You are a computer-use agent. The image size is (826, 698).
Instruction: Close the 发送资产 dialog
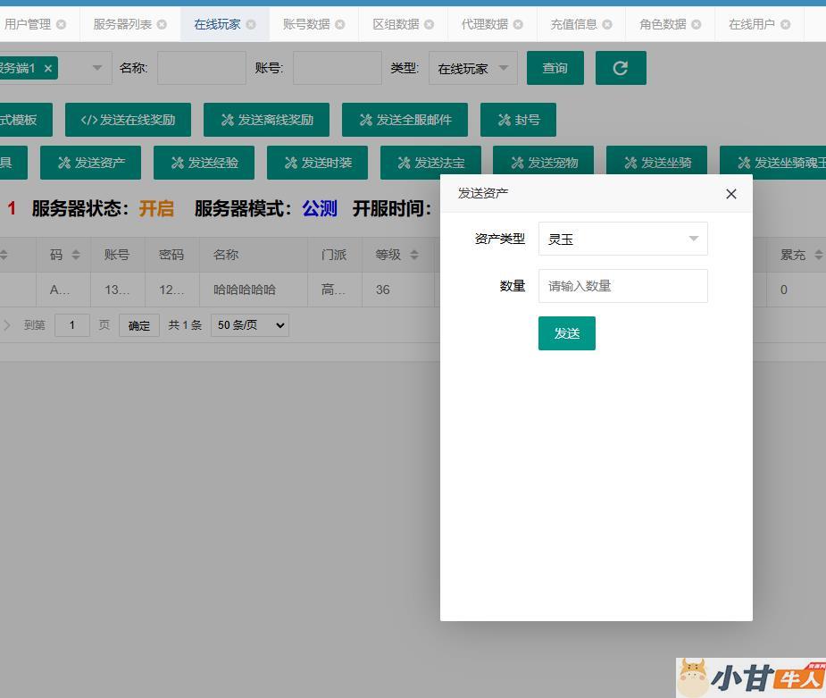(730, 194)
